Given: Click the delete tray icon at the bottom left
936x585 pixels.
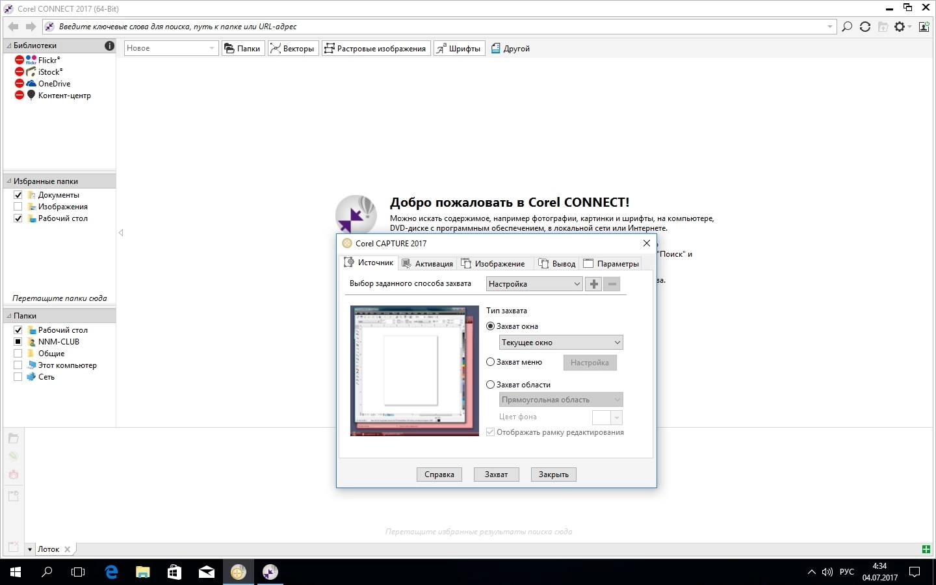Looking at the screenshot, I should (14, 547).
